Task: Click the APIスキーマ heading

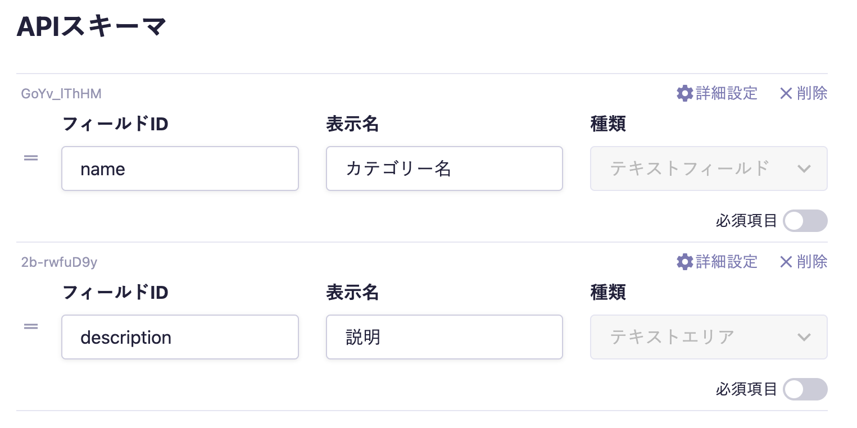Action: click(92, 28)
